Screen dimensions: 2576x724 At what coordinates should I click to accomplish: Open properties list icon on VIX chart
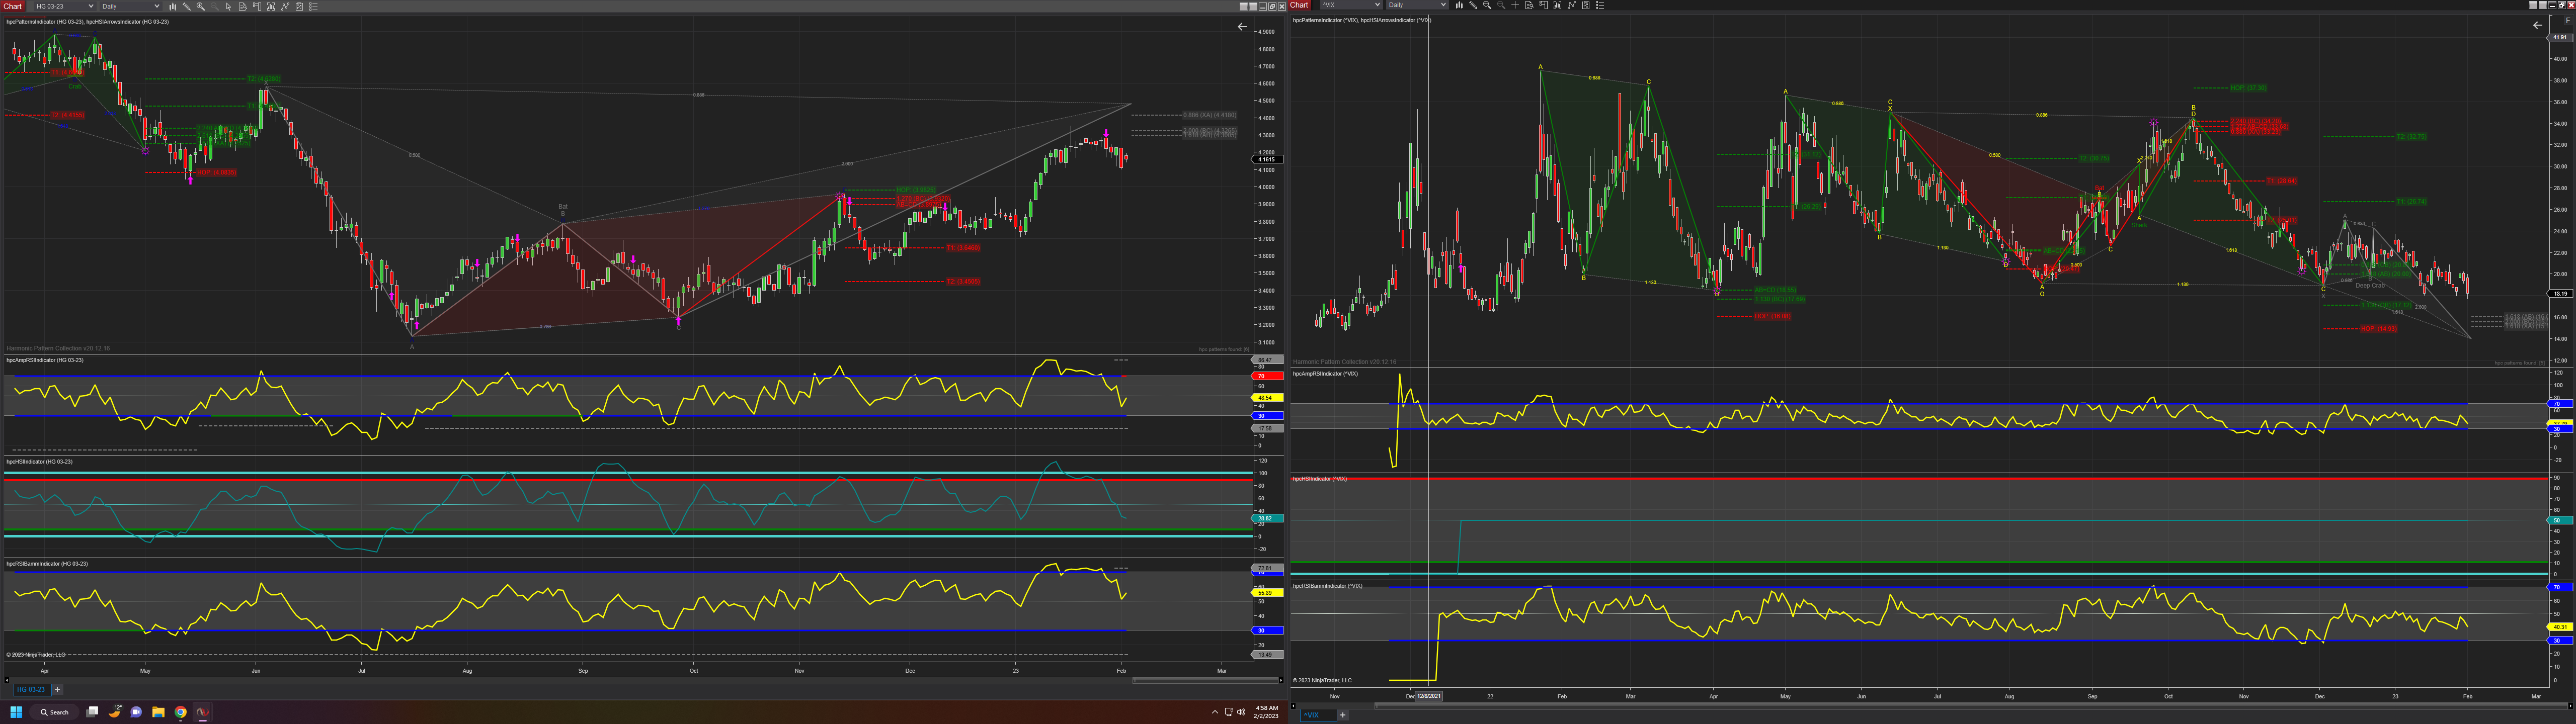coord(1600,5)
